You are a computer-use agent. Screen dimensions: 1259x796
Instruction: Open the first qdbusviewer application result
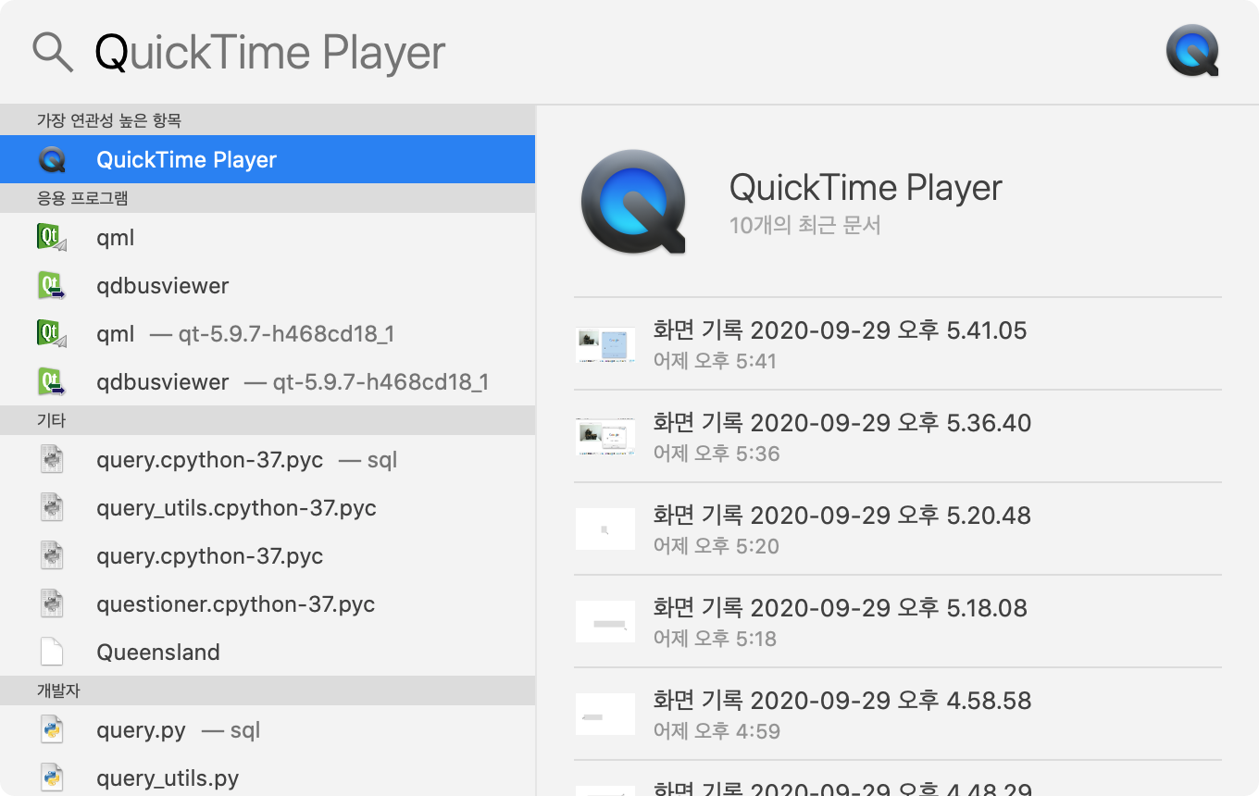pyautogui.click(x=268, y=285)
